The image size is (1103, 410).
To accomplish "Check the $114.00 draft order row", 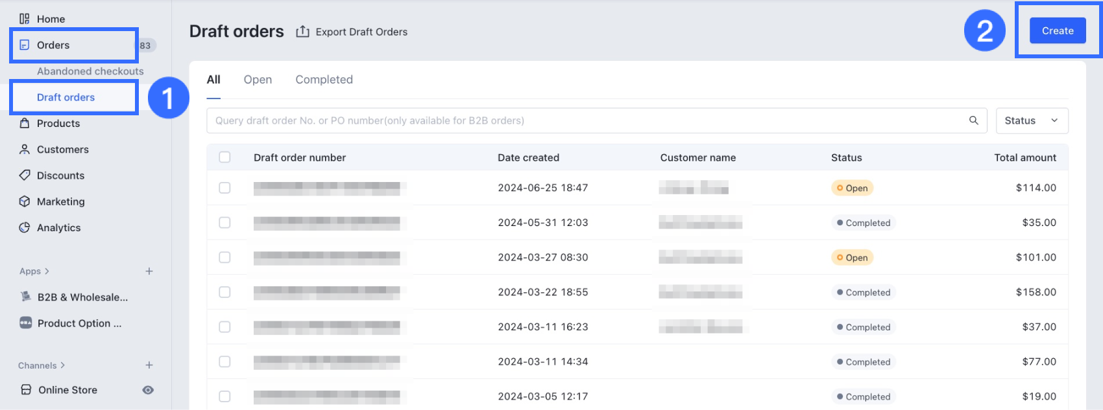I will click(x=224, y=188).
